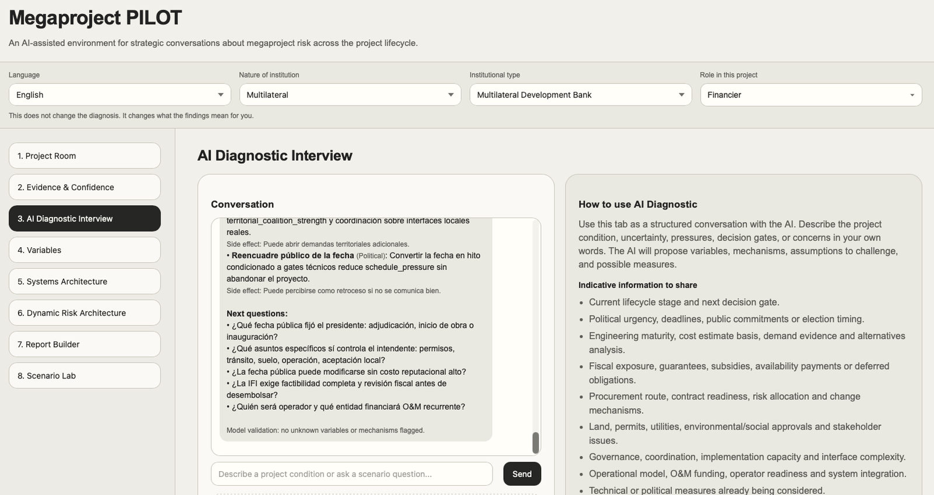934x495 pixels.
Task: Open 5. Systems Architecture tab
Action: (x=85, y=282)
